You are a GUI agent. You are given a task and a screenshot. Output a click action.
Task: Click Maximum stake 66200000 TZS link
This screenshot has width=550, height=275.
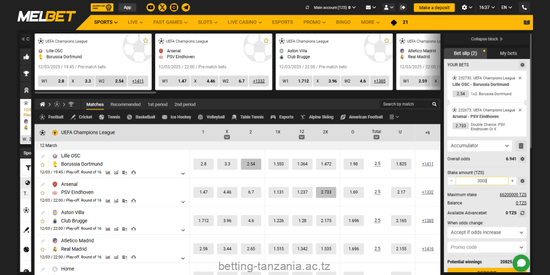click(x=513, y=195)
